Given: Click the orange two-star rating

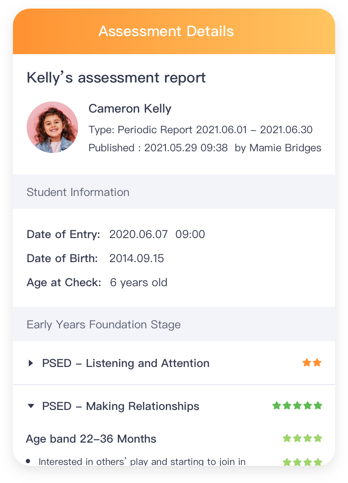Looking at the screenshot, I should pos(312,363).
